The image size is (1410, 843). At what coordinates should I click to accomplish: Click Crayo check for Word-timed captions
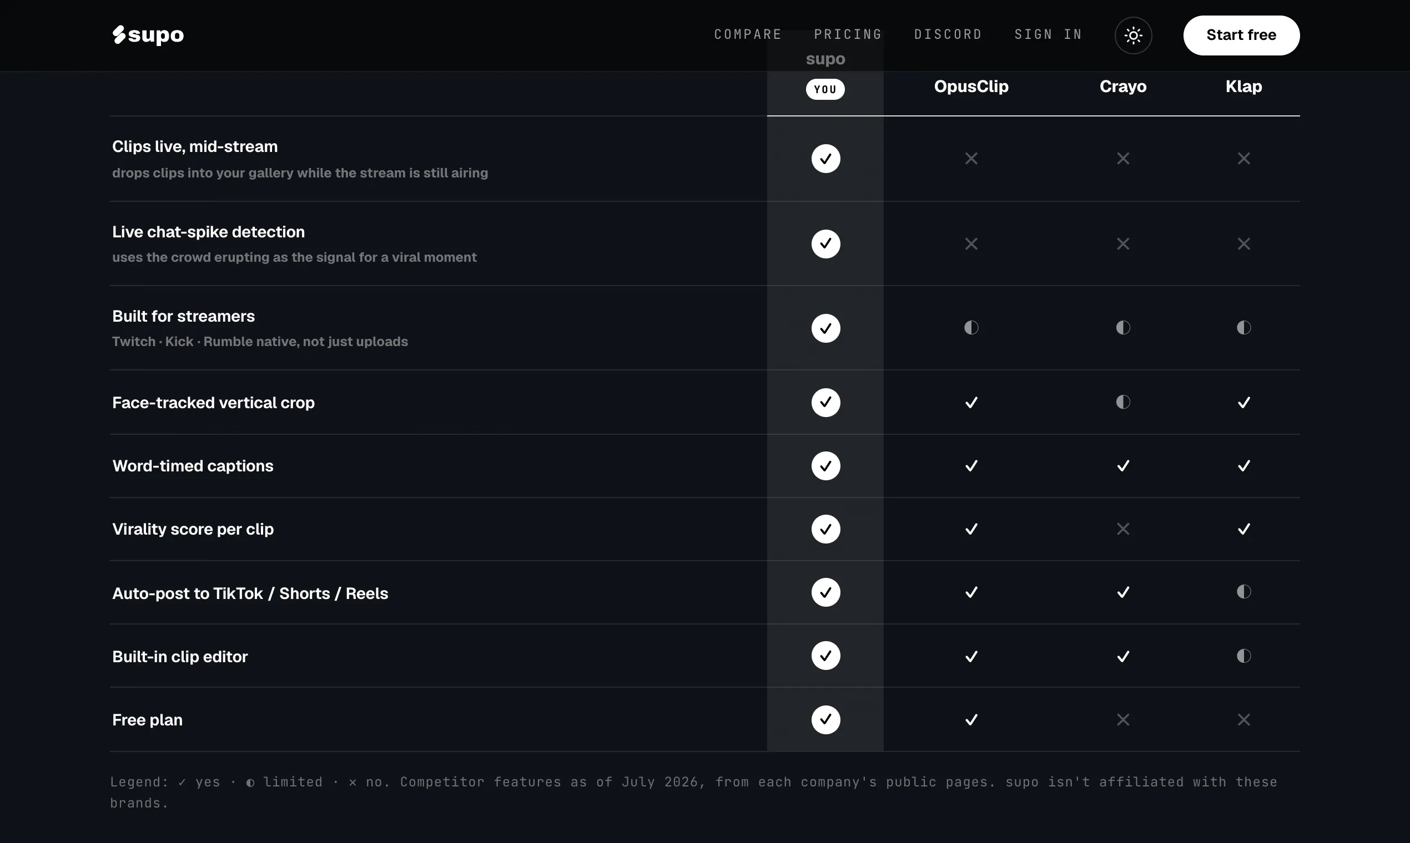click(x=1123, y=466)
